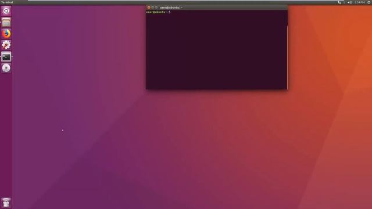Maximize the Terminal window
This screenshot has height=209, width=372.
156,8
